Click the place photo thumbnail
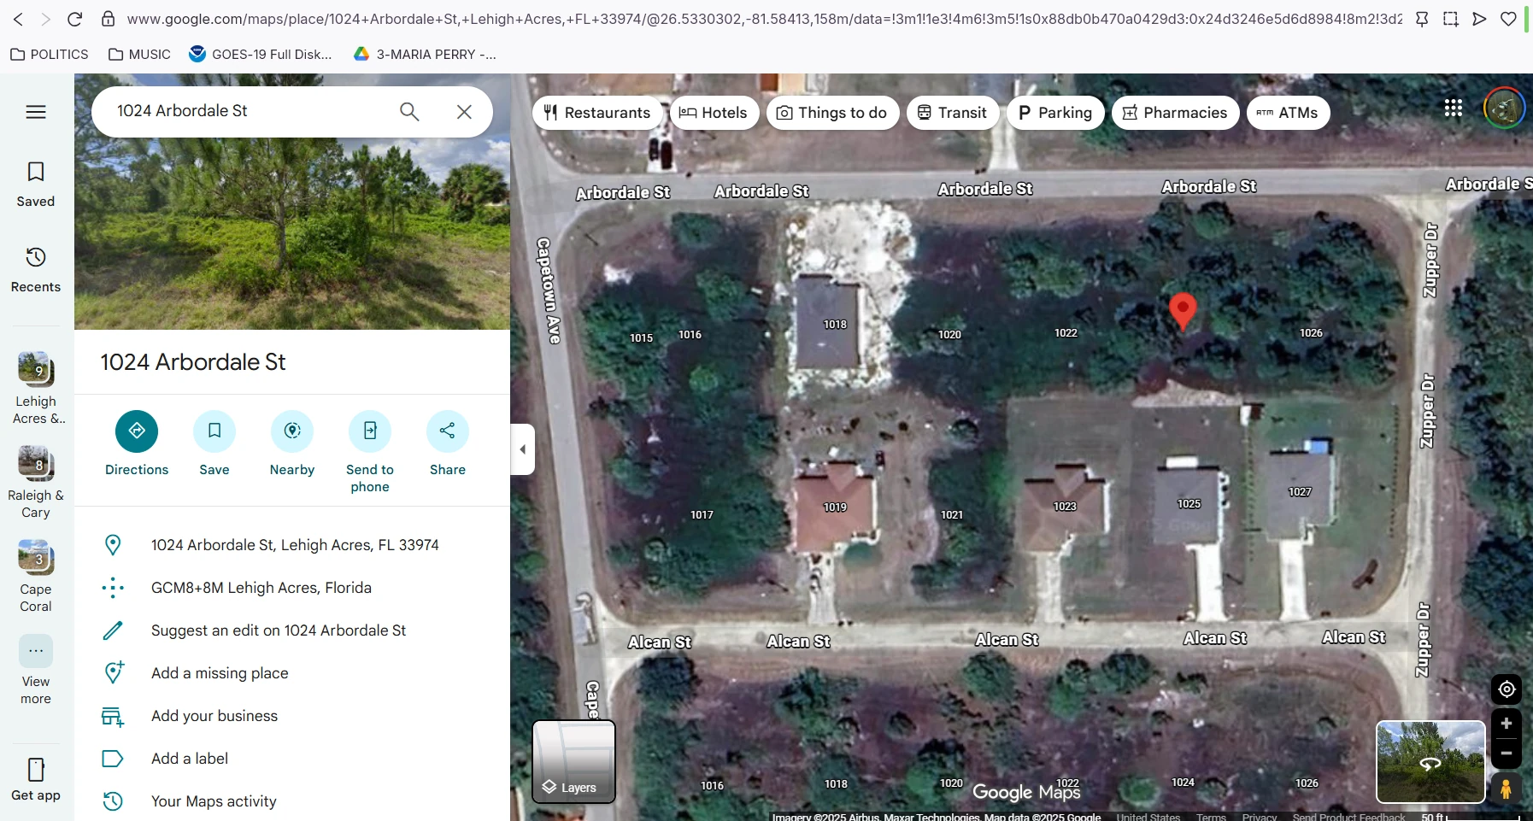Image resolution: width=1533 pixels, height=821 pixels. [x=292, y=202]
